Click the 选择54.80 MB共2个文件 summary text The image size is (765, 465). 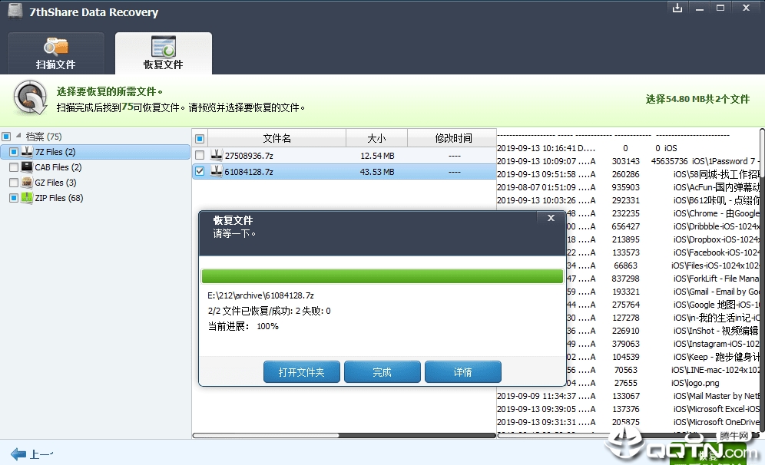697,99
